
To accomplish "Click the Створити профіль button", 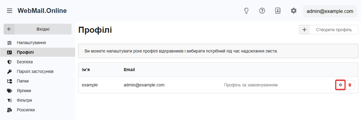I will pos(334,30).
